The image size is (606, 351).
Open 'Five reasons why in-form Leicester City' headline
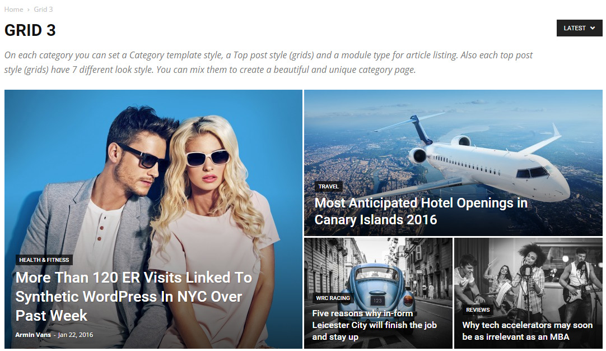374,325
